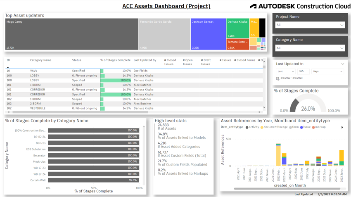
Task: Sort by Last Updated By column header
Action: (x=145, y=60)
